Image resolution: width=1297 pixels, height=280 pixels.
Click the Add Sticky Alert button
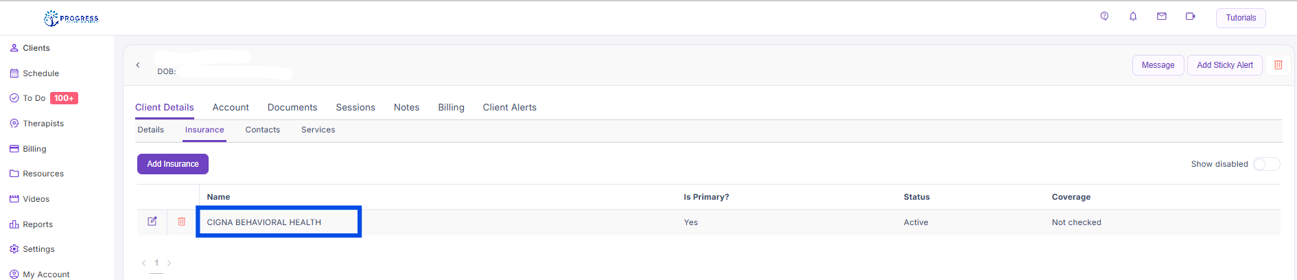pyautogui.click(x=1225, y=65)
